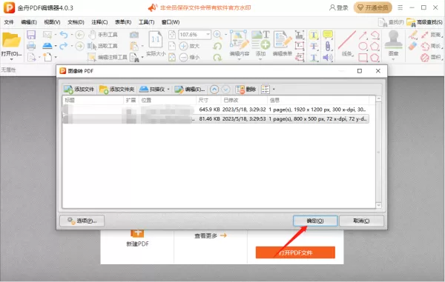
Task: Click the email envelope icon
Action: point(47,35)
